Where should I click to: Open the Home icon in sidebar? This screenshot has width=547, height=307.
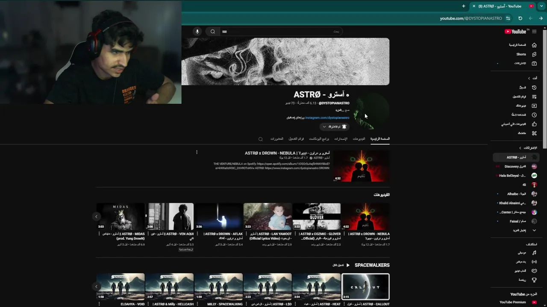[534, 45]
